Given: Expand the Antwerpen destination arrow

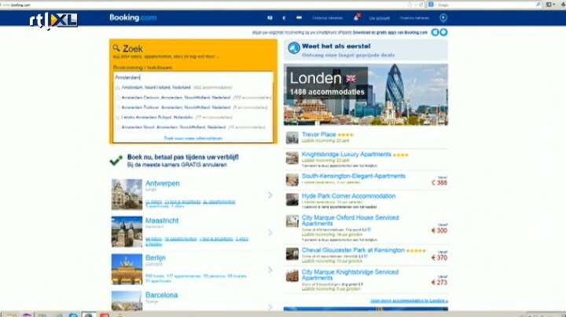Looking at the screenshot, I should [x=270, y=195].
